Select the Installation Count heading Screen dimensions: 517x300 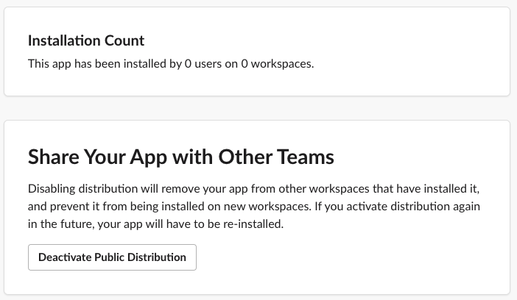coord(86,40)
